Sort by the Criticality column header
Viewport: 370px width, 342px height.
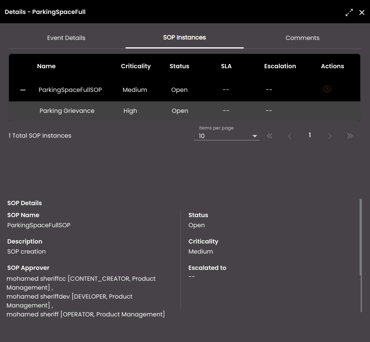point(136,66)
